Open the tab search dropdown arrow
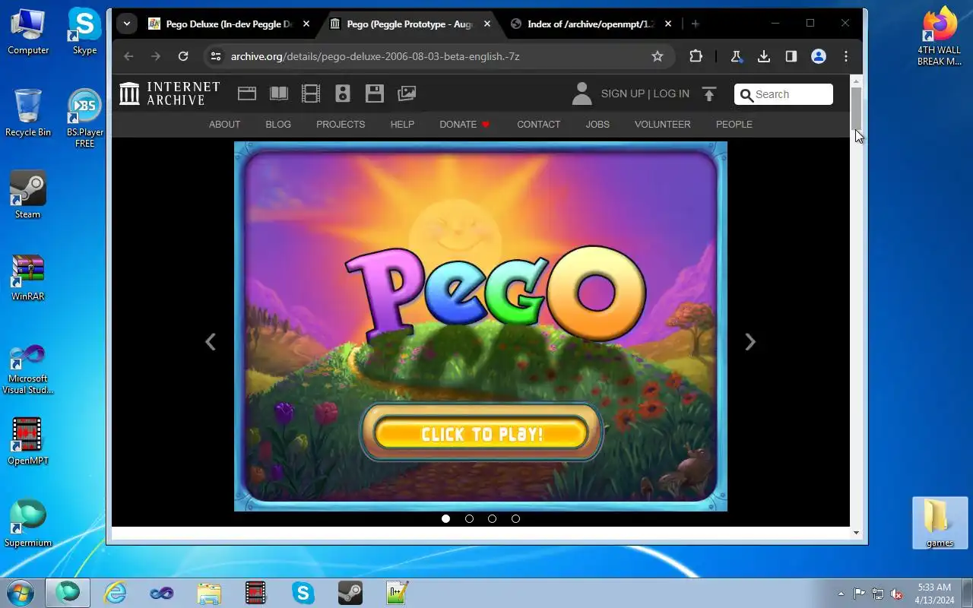 [127, 24]
